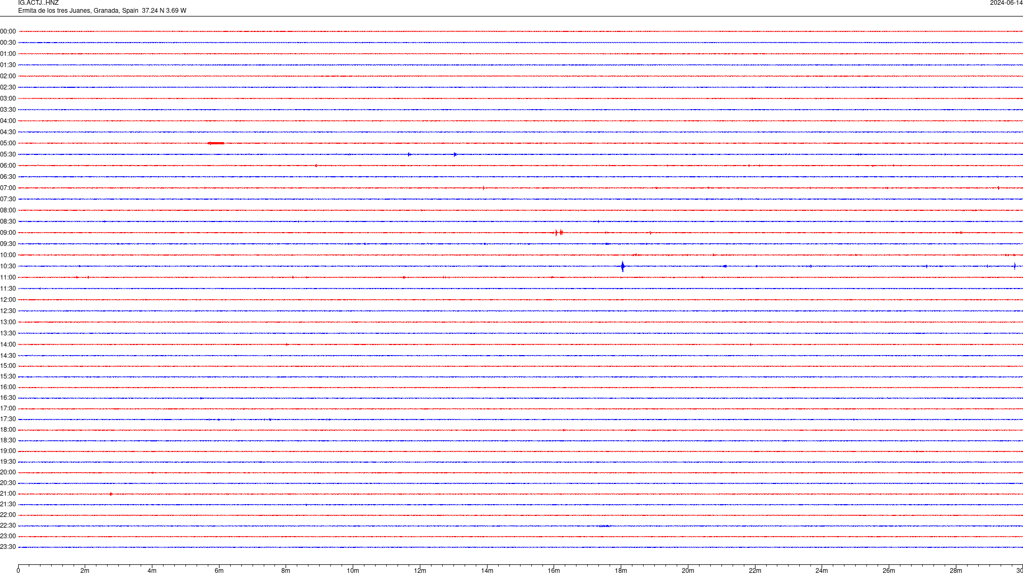Click the 2m tick on the time axis
This screenshot has height=575, width=1023.
(x=85, y=571)
